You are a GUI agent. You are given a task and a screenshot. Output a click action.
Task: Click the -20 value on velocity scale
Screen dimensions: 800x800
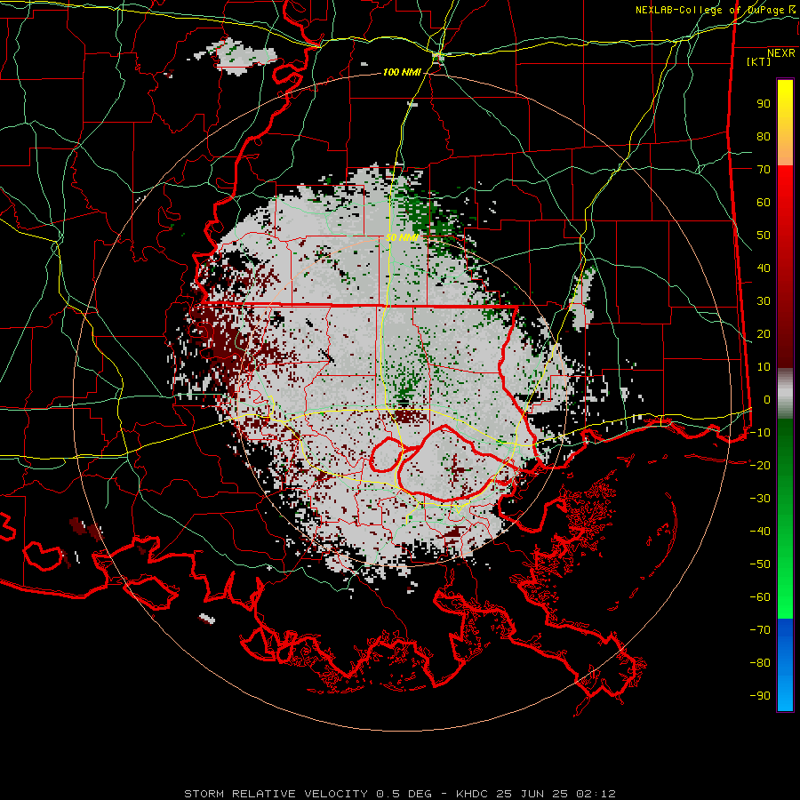[x=760, y=465]
